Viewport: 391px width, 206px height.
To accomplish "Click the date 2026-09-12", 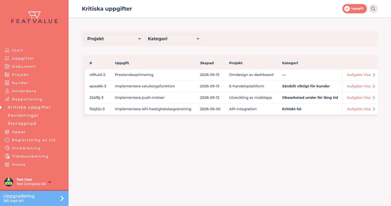I will click(209, 98).
